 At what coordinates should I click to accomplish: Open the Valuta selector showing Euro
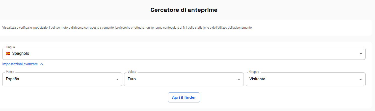click(x=184, y=79)
